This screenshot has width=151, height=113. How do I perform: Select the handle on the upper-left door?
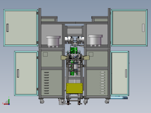8,28
